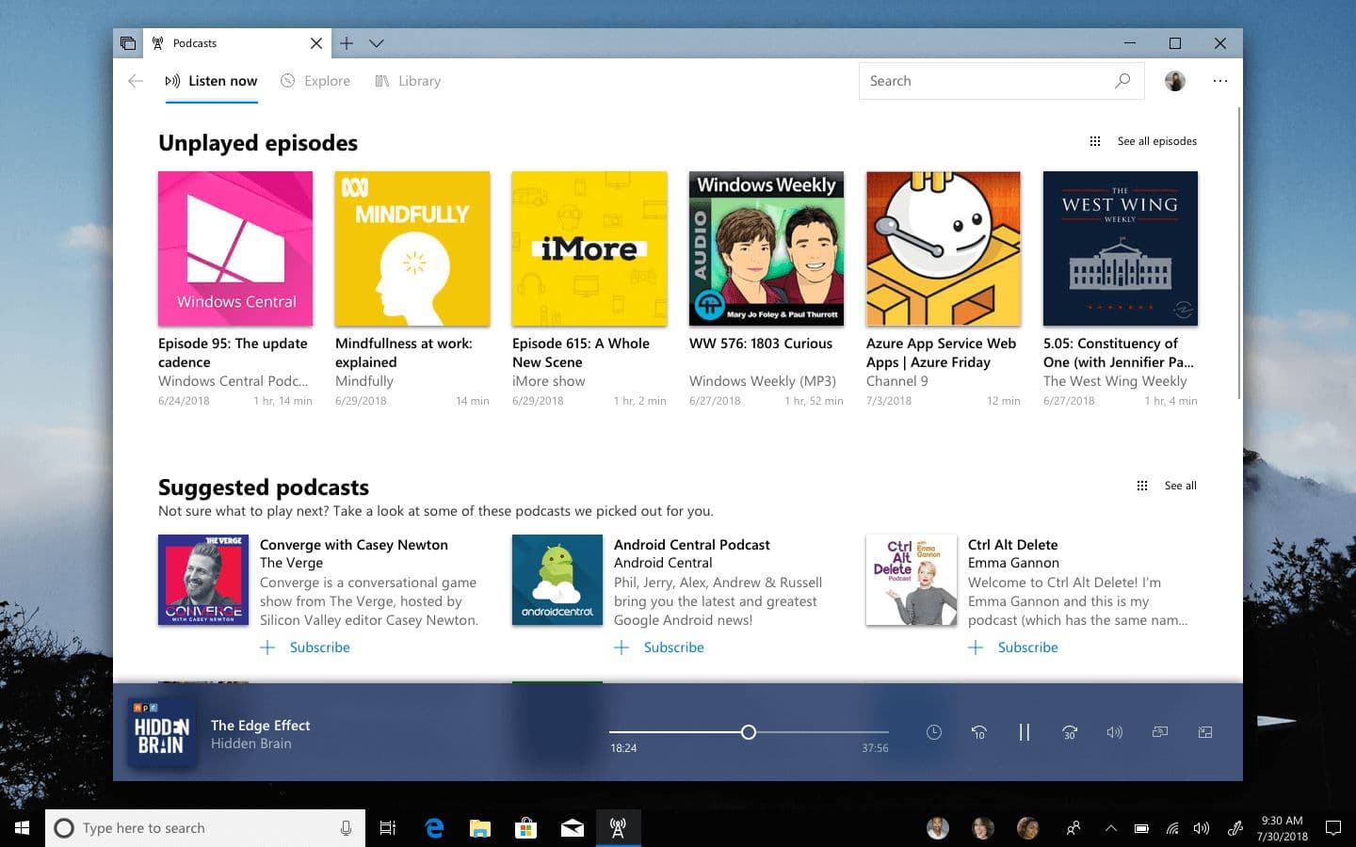
Task: Click the Podcasts app taskbar icon
Action: (618, 828)
